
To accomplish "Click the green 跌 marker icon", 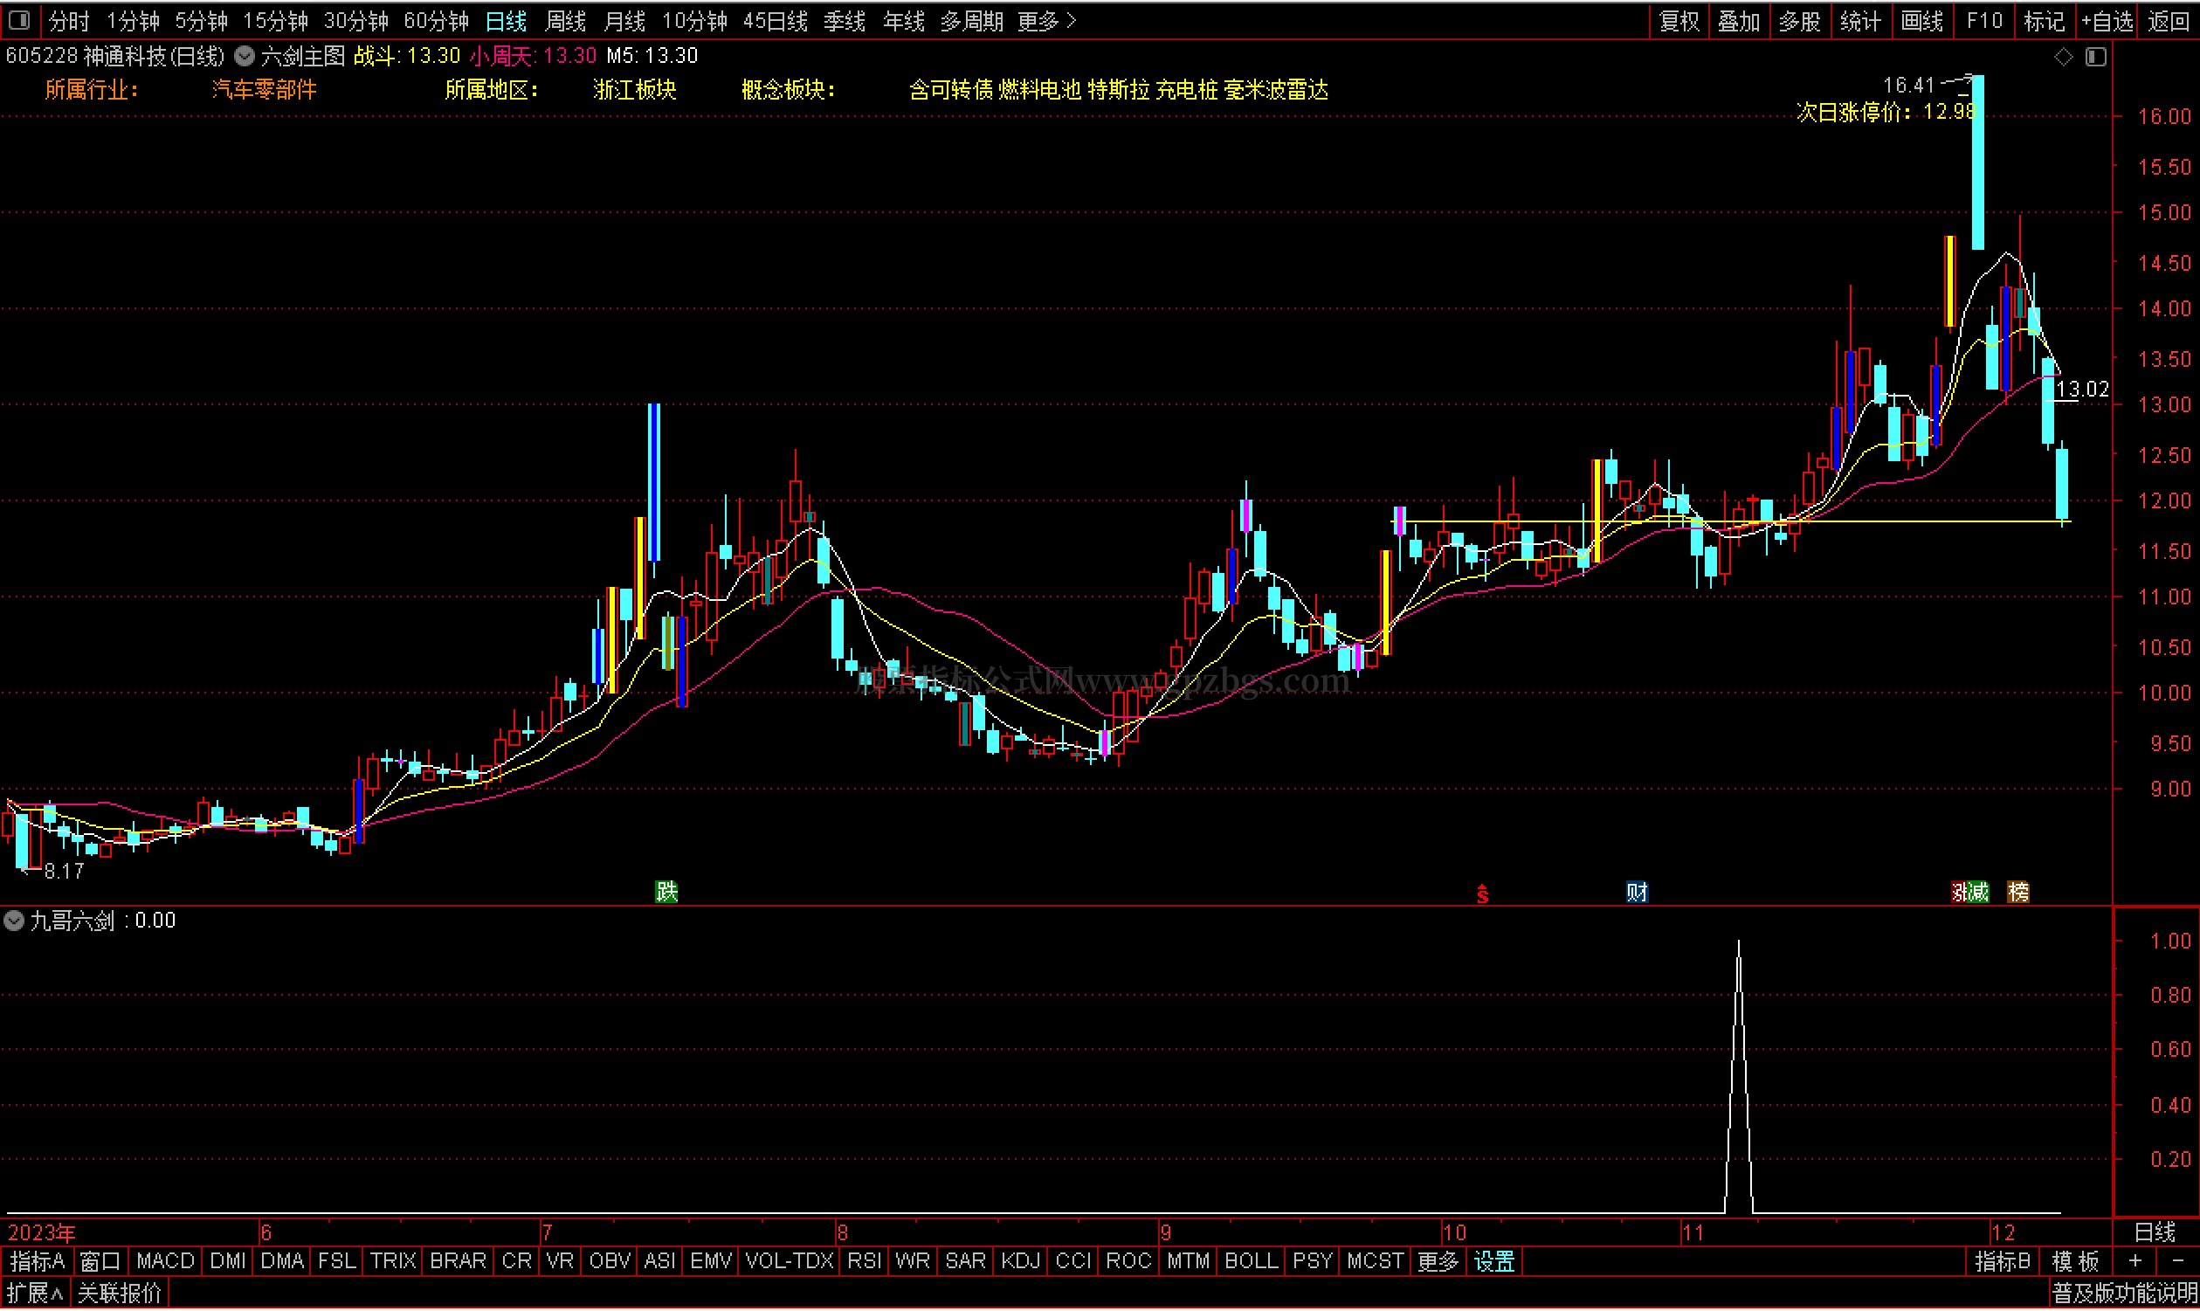I will [666, 893].
